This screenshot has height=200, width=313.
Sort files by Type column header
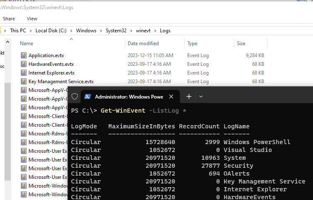pos(192,43)
